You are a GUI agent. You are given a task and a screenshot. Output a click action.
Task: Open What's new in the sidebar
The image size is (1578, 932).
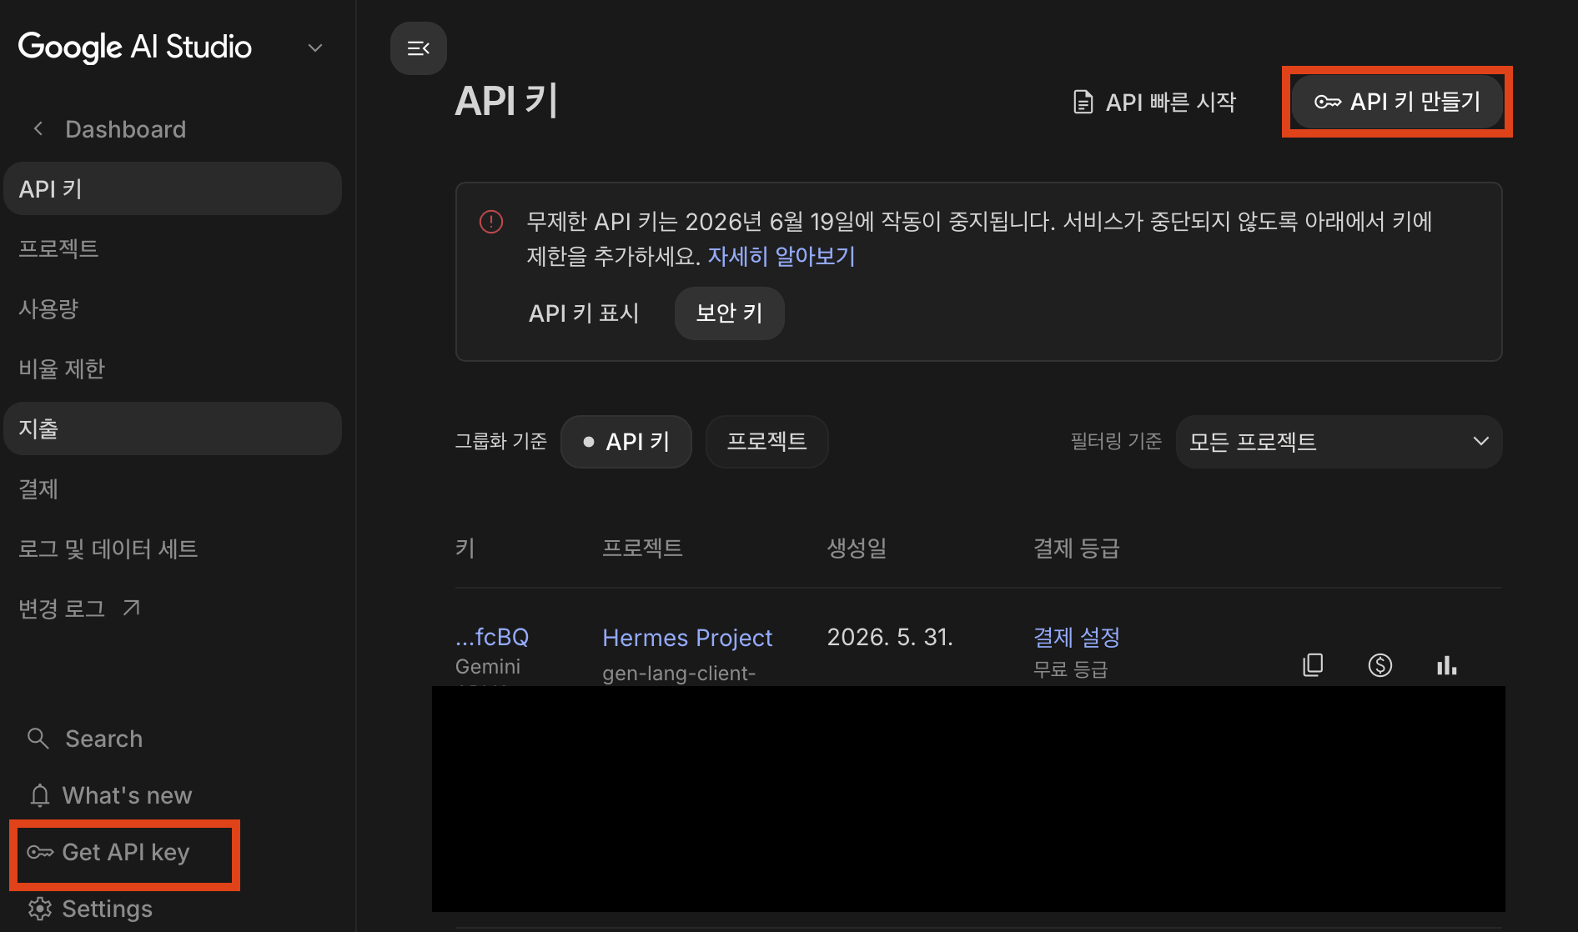point(127,795)
